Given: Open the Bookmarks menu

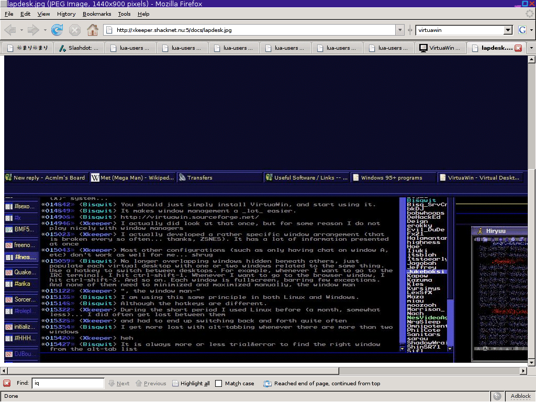Looking at the screenshot, I should click(x=97, y=14).
